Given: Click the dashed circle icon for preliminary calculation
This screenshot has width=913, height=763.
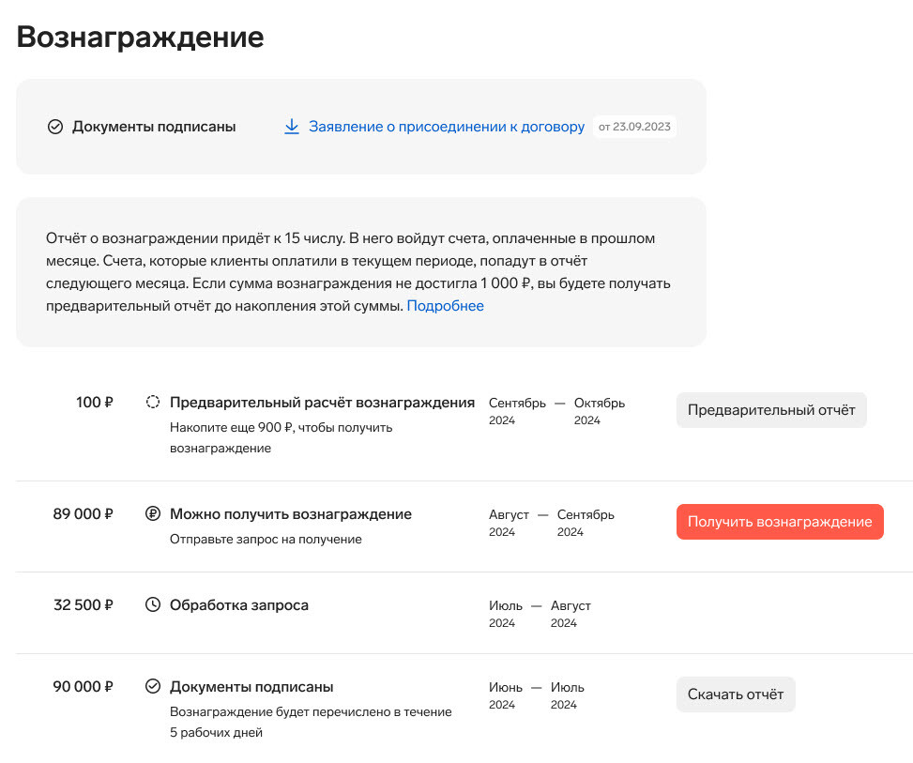Looking at the screenshot, I should click(x=153, y=403).
